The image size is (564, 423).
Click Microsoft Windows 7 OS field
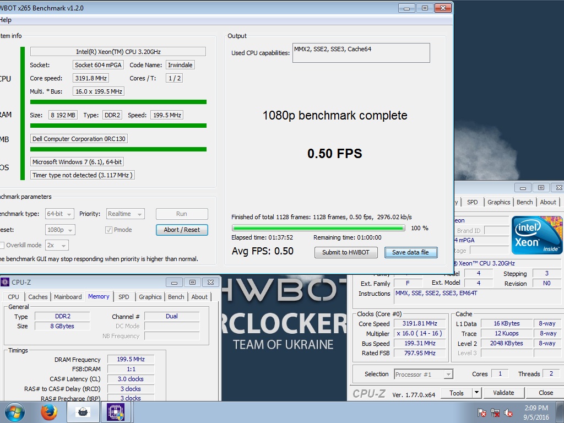(x=77, y=162)
